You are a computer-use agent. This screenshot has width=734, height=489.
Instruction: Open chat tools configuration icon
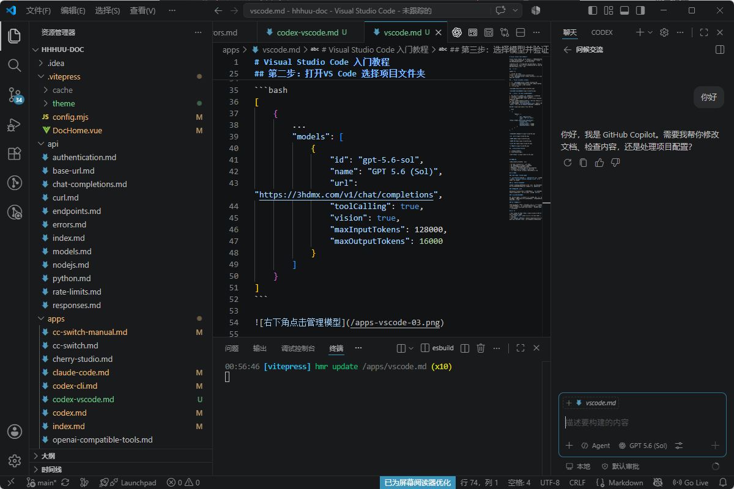[678, 446]
